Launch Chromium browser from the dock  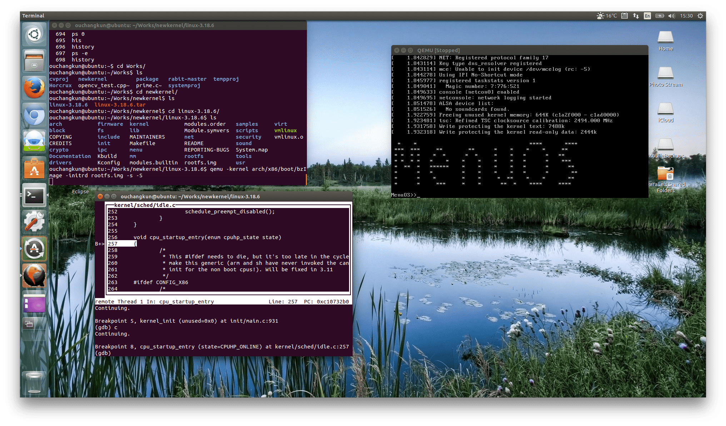pyautogui.click(x=34, y=115)
